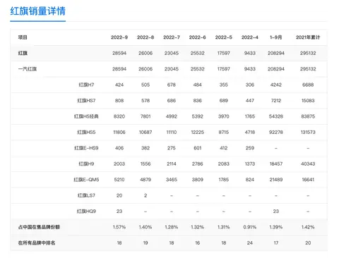Click the 红旗H9 2021 total 40343

point(308,164)
